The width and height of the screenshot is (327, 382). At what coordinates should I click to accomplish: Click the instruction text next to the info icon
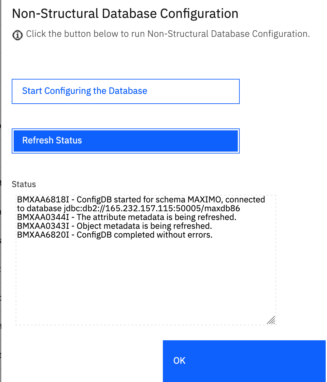(x=168, y=34)
